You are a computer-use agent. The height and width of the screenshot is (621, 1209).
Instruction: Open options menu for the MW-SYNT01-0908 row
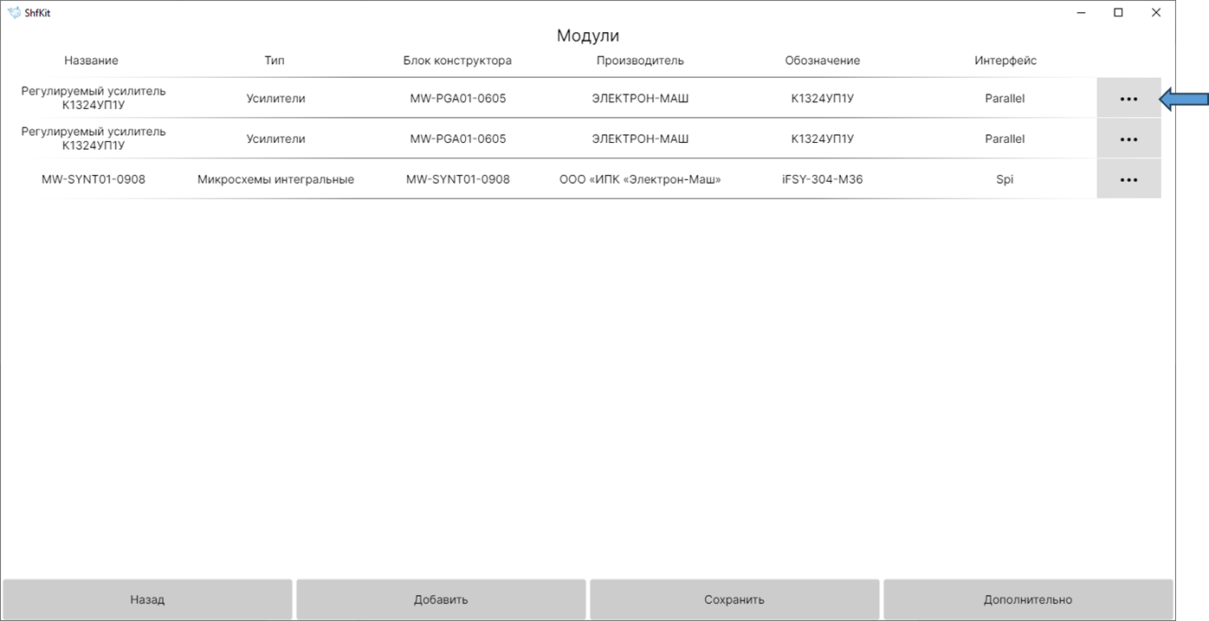(x=1128, y=179)
